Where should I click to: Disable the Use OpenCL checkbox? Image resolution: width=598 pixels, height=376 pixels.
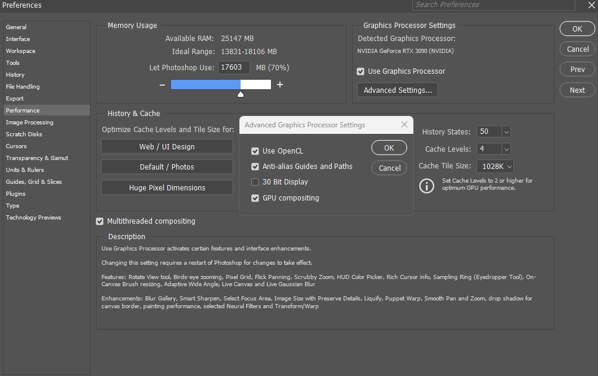[255, 151]
